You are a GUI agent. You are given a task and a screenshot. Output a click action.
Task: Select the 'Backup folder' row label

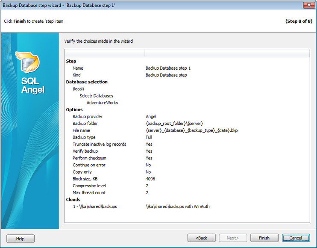(x=85, y=124)
